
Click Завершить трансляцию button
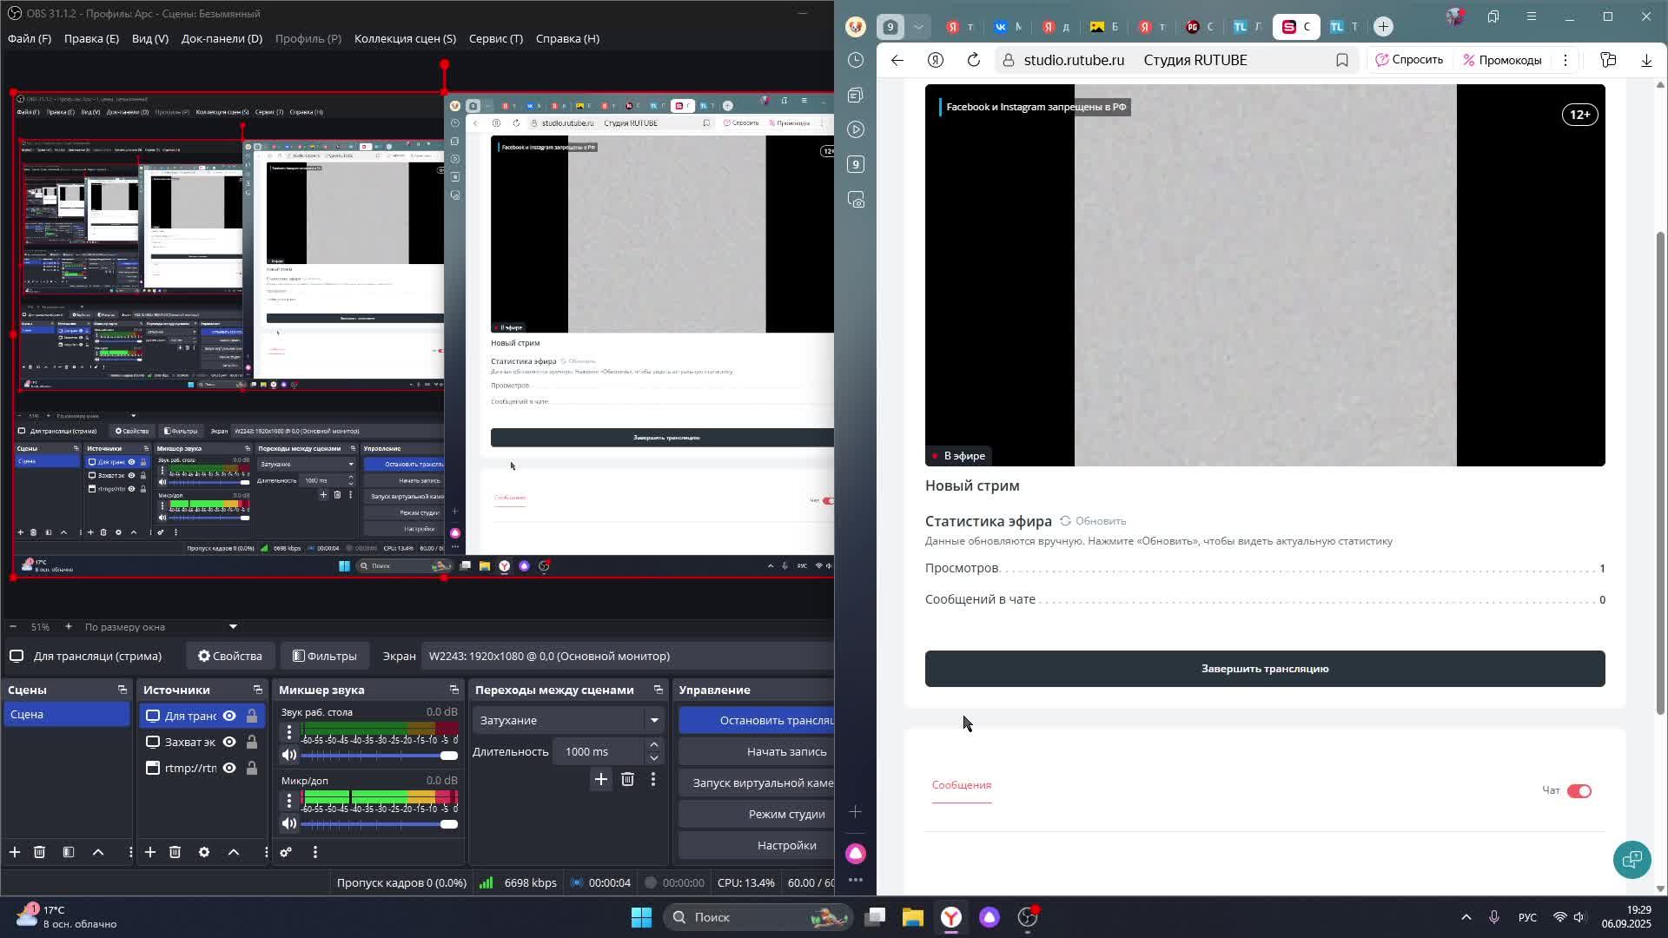click(x=1264, y=669)
